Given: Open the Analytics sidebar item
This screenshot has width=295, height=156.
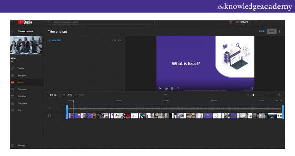Looking at the screenshot, I should coord(22,75).
